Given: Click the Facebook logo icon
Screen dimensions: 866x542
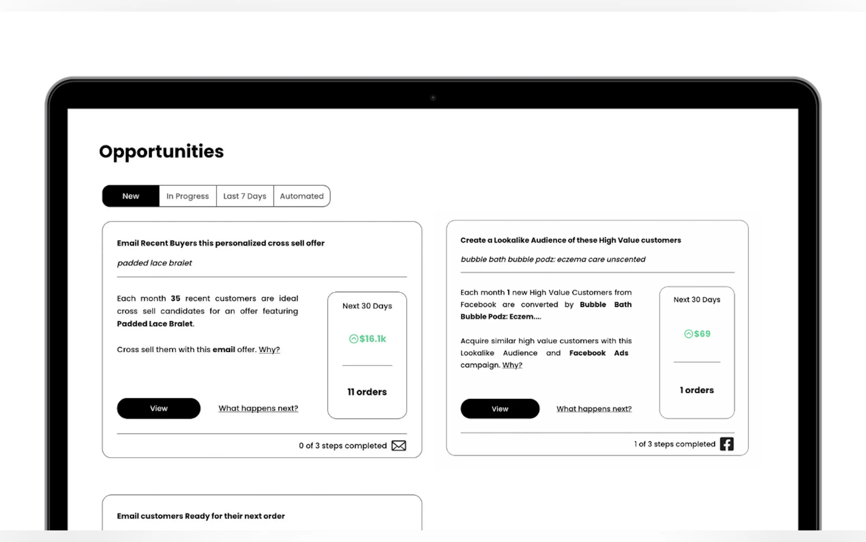Looking at the screenshot, I should pyautogui.click(x=726, y=444).
